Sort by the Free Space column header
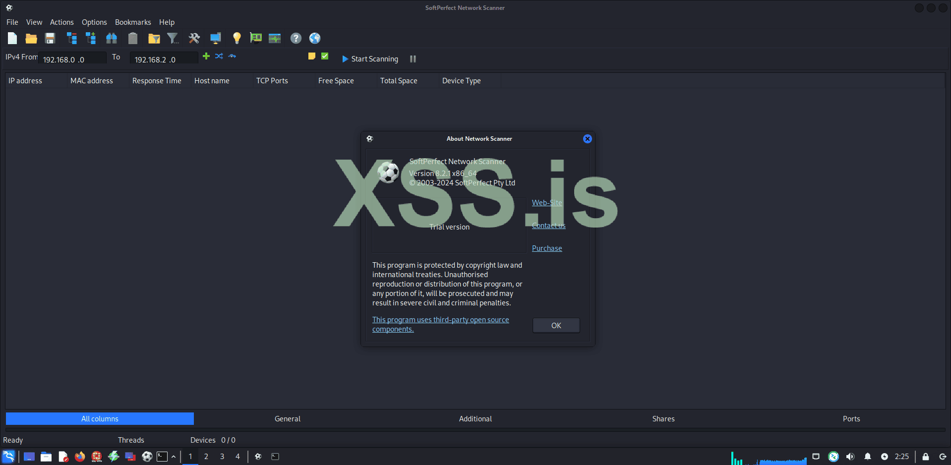Image resolution: width=951 pixels, height=465 pixels. coord(346,81)
